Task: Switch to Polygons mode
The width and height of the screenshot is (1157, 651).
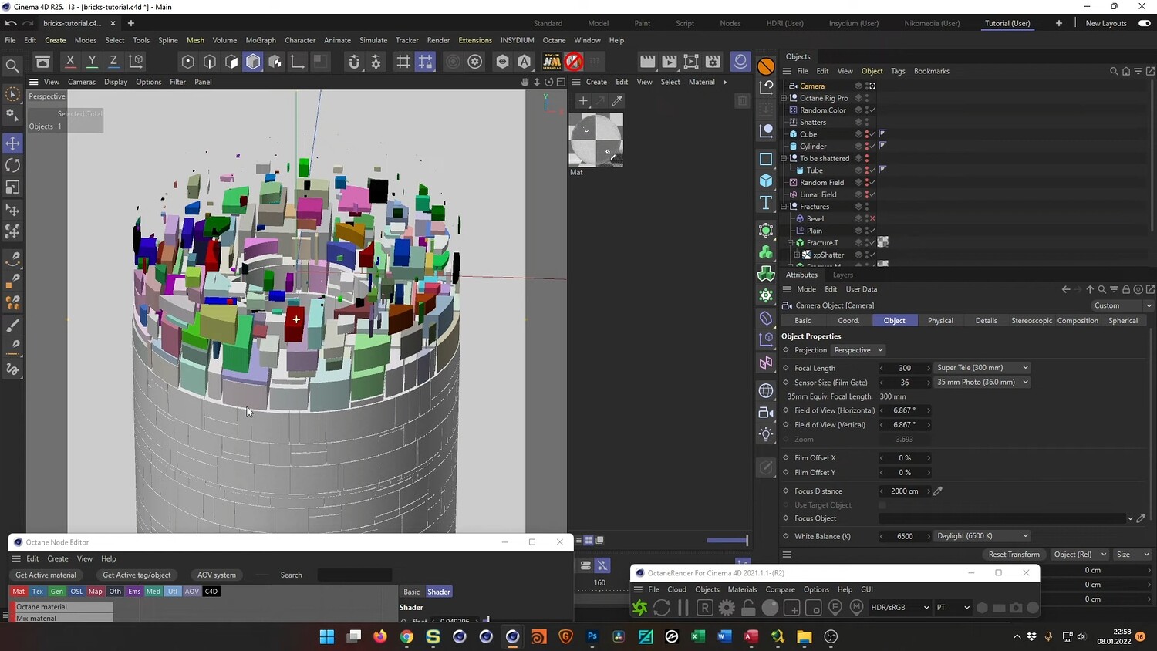Action: click(231, 62)
